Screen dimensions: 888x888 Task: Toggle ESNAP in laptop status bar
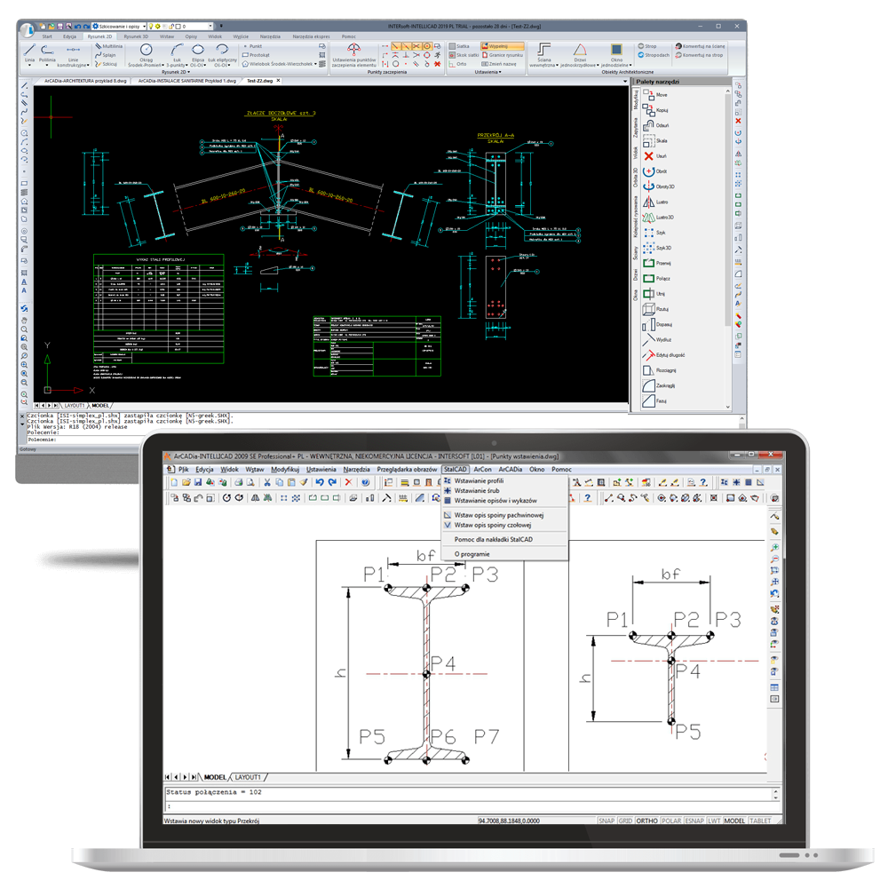tap(695, 821)
